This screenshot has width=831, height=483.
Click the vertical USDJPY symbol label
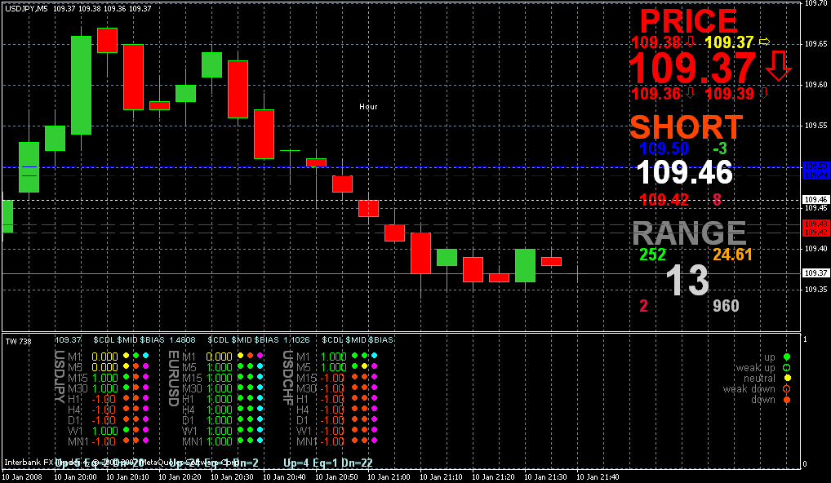pyautogui.click(x=60, y=378)
